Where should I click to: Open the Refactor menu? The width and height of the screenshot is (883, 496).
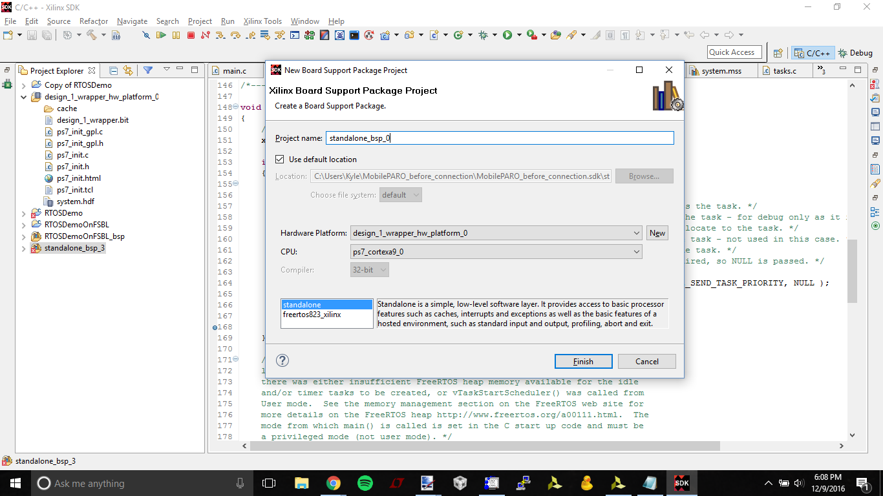tap(94, 21)
